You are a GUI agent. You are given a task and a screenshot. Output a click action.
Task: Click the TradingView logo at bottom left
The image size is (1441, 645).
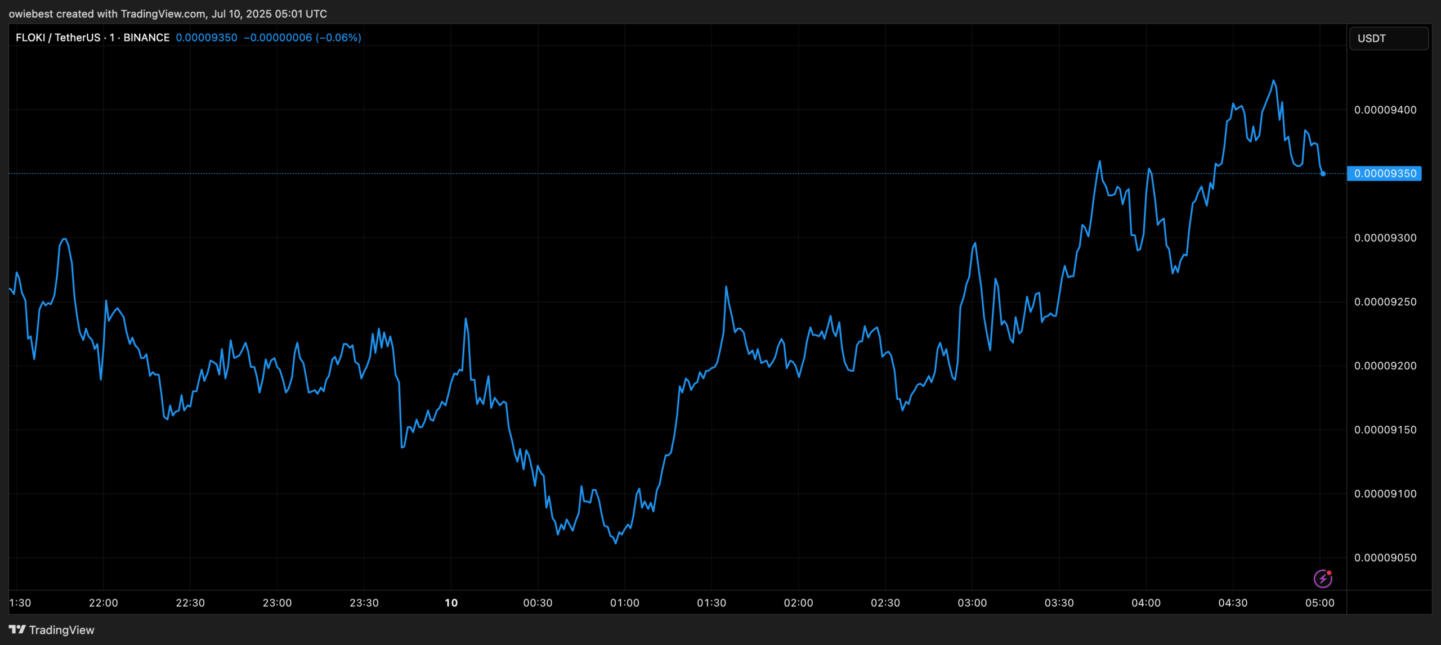pyautogui.click(x=52, y=630)
